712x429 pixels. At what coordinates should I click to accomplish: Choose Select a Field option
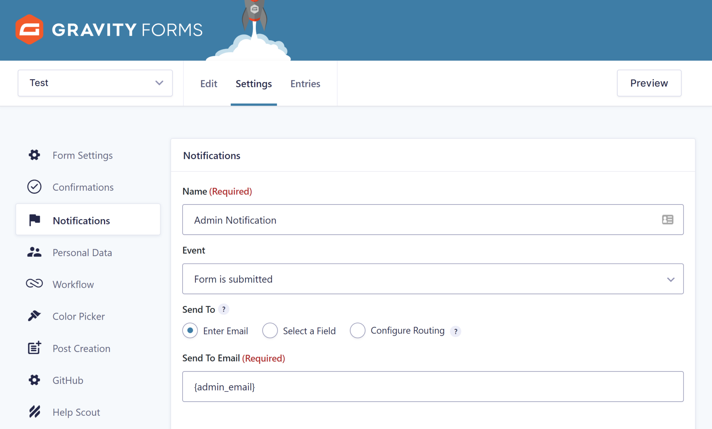coord(270,331)
